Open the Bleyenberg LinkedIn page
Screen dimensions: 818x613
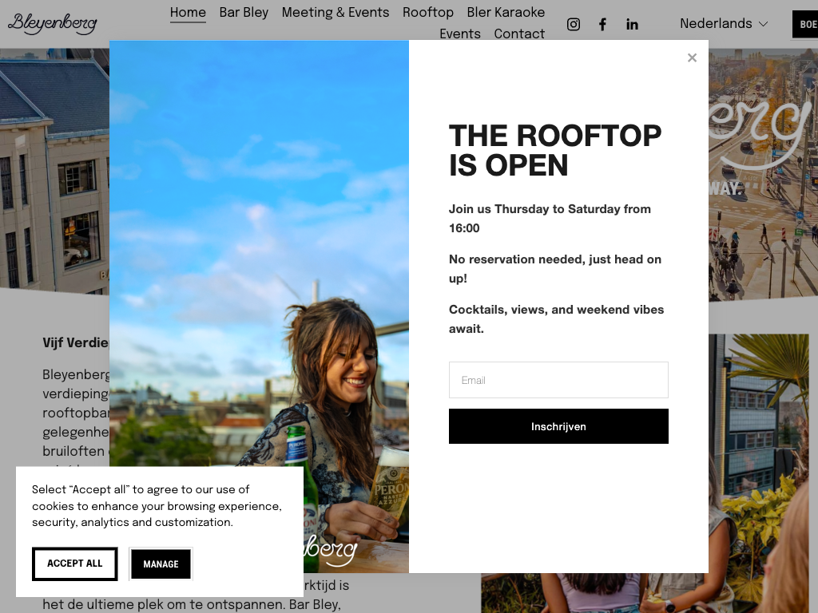pos(632,24)
